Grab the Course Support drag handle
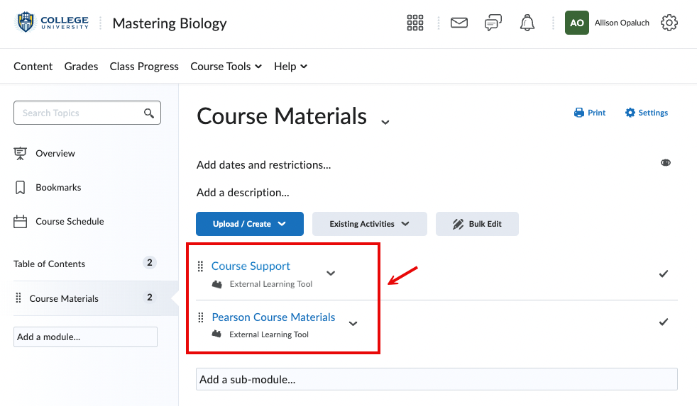The height and width of the screenshot is (406, 697). pos(200,266)
